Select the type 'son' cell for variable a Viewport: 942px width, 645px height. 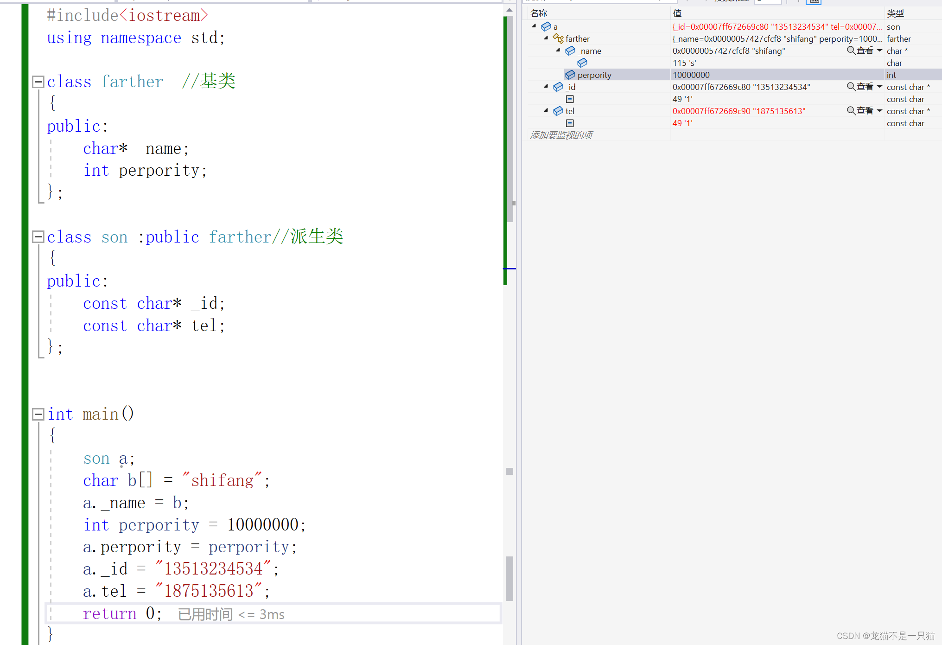pyautogui.click(x=913, y=26)
